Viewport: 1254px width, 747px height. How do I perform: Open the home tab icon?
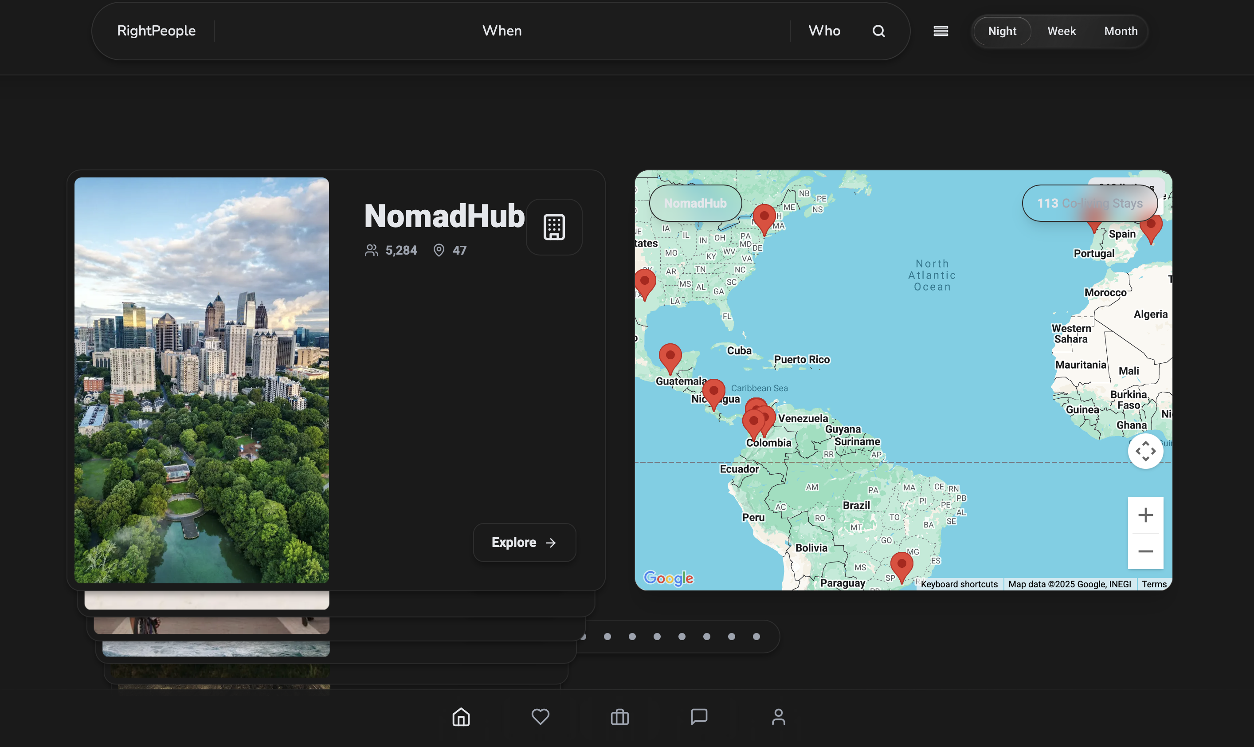pyautogui.click(x=460, y=717)
